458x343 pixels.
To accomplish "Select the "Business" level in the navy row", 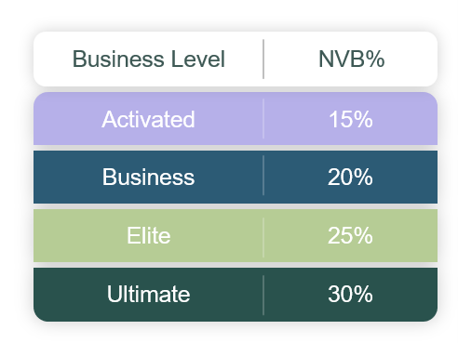I will (148, 177).
